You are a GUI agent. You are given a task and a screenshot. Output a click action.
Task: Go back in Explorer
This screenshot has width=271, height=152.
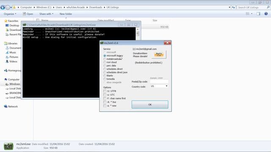click(3, 8)
